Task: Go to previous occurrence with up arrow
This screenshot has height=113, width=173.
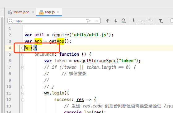Action: point(108,21)
